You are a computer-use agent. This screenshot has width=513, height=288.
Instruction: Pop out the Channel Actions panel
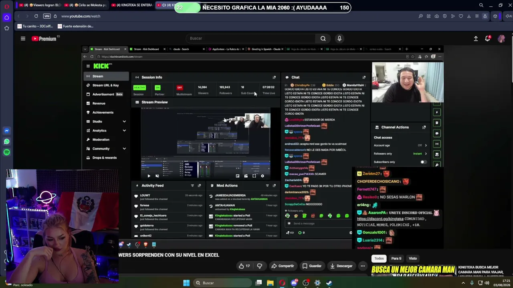424,127
